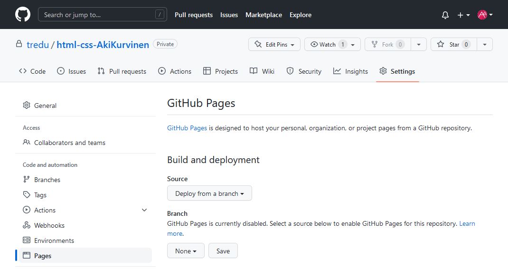The image size is (508, 270).
Task: Click the Access section heading
Action: (31, 128)
